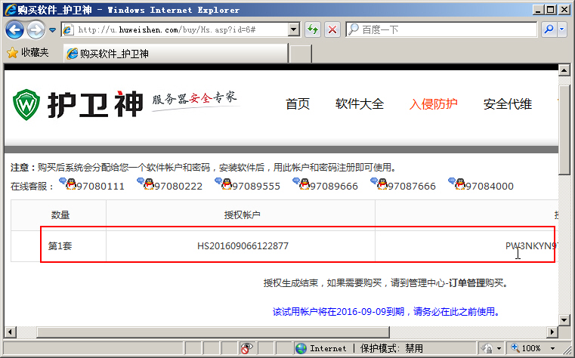Open the search provider dropdown arrow
The image size is (575, 358).
click(x=562, y=29)
